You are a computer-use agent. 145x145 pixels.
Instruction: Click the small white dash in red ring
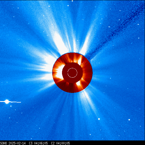(x=82, y=64)
